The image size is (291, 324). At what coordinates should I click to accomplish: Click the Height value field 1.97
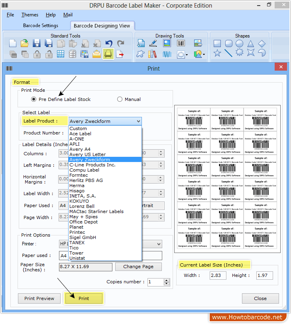(x=265, y=276)
